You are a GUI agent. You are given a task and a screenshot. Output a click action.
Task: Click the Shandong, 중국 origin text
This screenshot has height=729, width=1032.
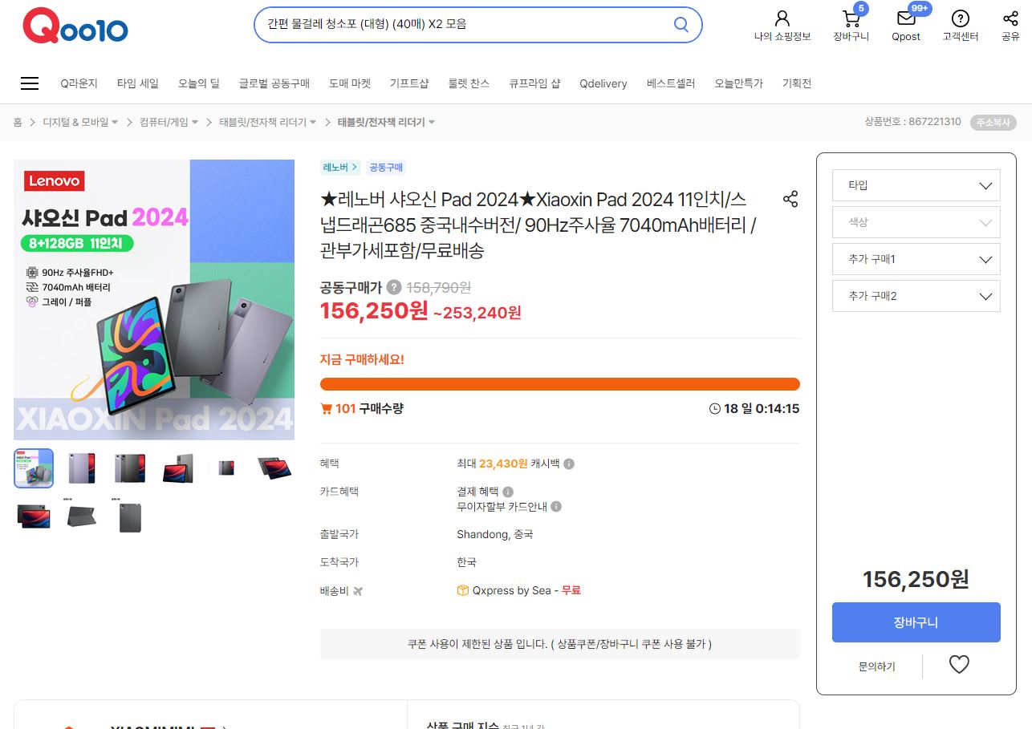pyautogui.click(x=495, y=534)
